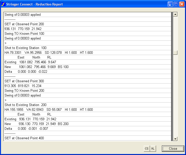Screen dimensions: 186x155
Task: Click the scrollbar down arrow
Action: tap(175, 139)
